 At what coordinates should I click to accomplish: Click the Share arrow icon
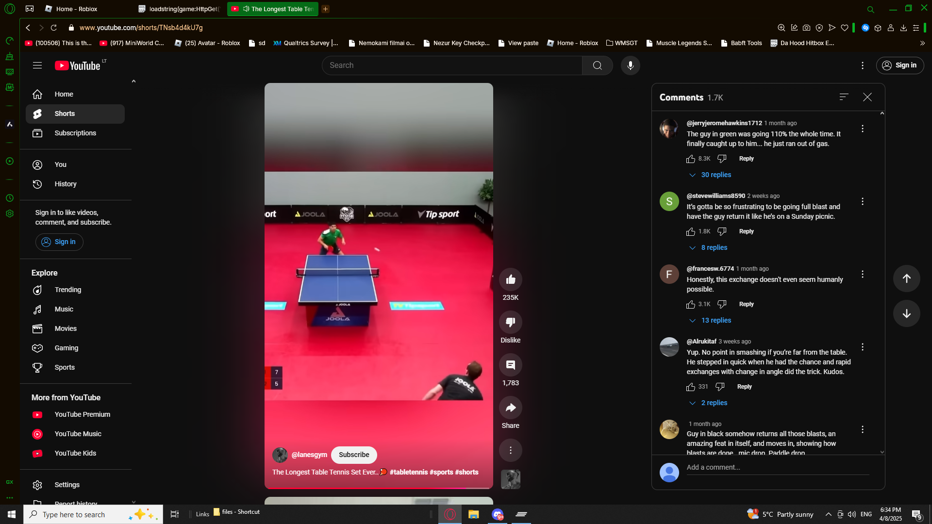click(510, 408)
